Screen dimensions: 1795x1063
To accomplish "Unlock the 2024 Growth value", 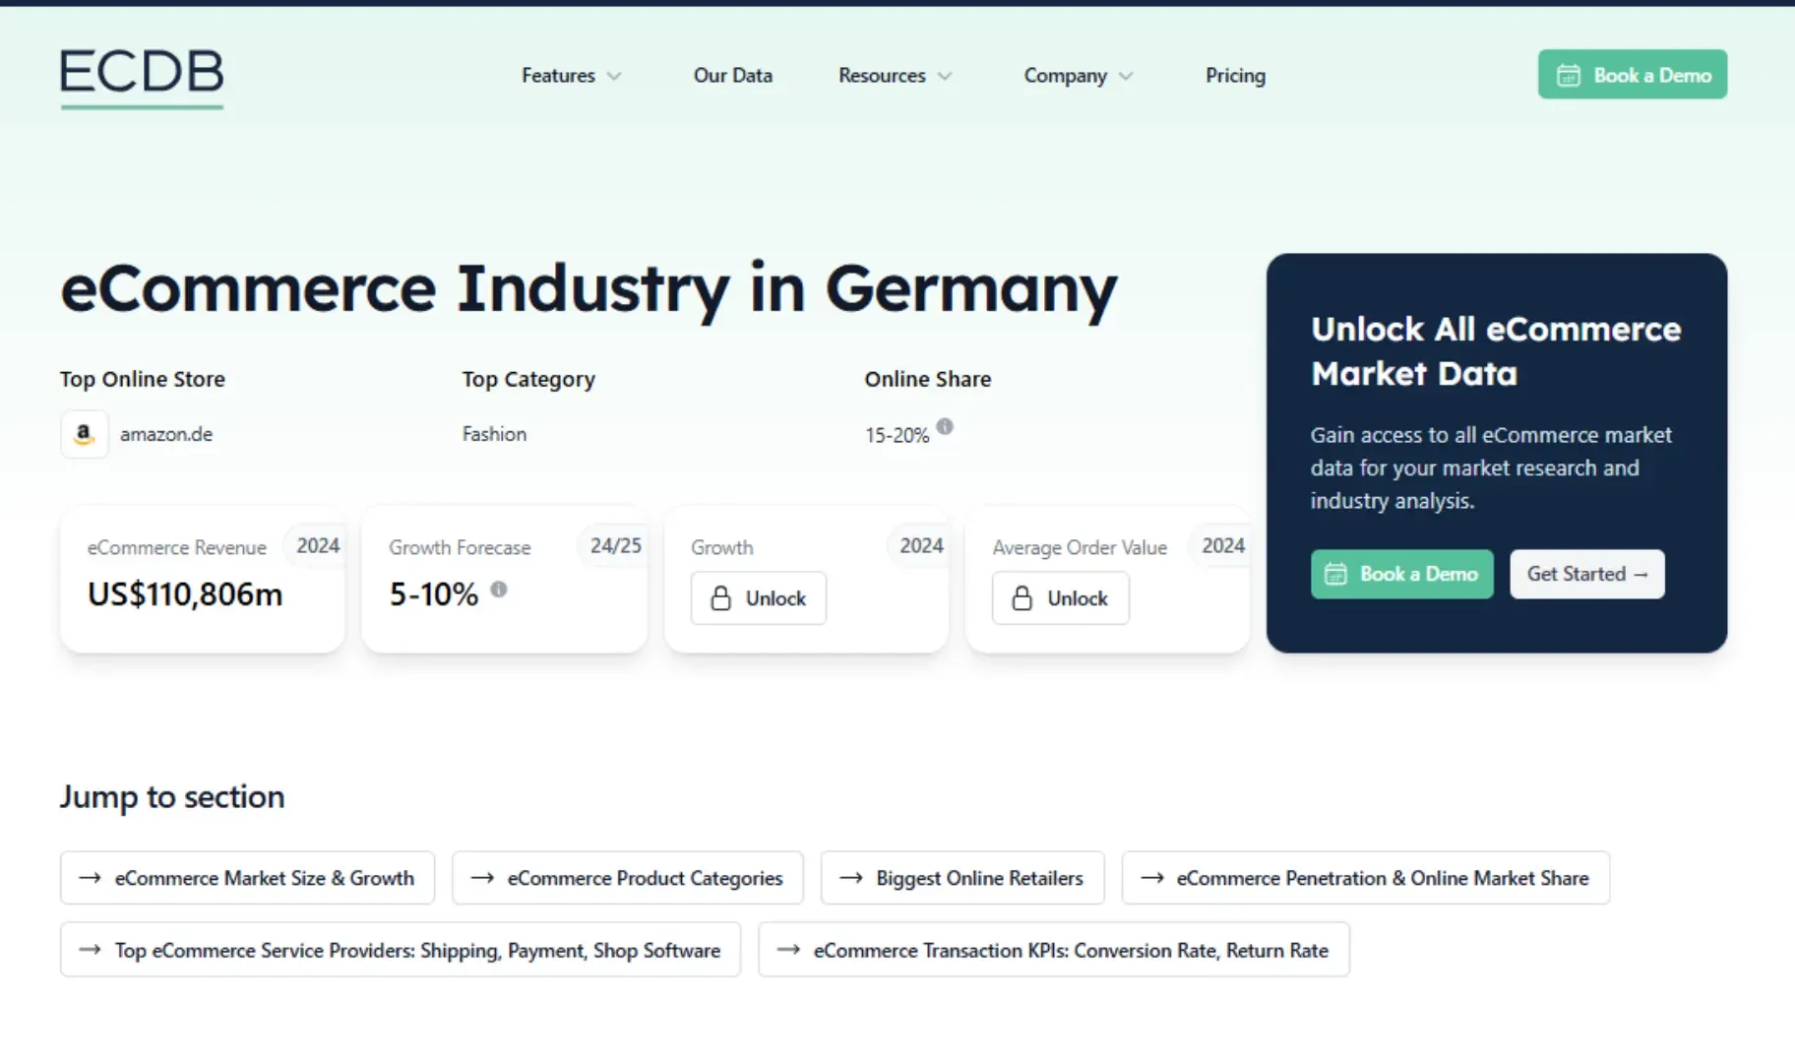I will click(759, 598).
